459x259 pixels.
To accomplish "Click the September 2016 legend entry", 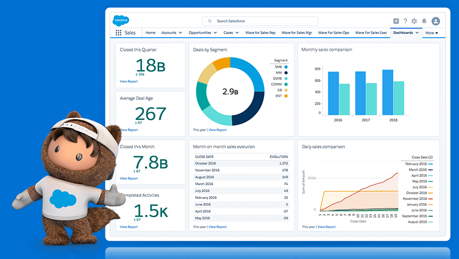I will click(417, 216).
